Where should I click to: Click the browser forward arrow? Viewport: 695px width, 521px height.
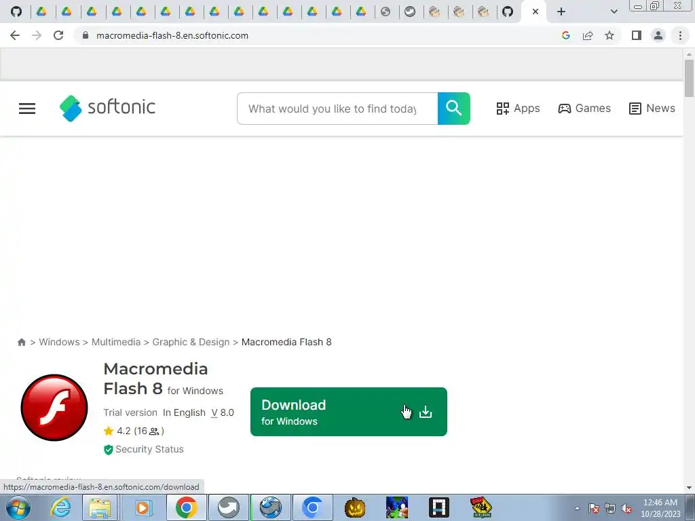37,35
